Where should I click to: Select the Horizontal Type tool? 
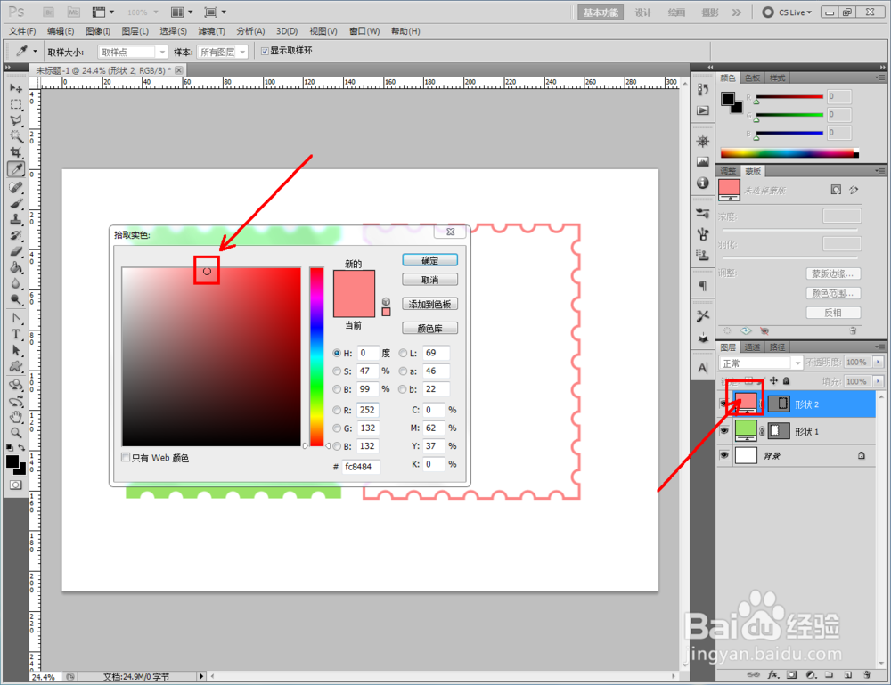(x=16, y=334)
